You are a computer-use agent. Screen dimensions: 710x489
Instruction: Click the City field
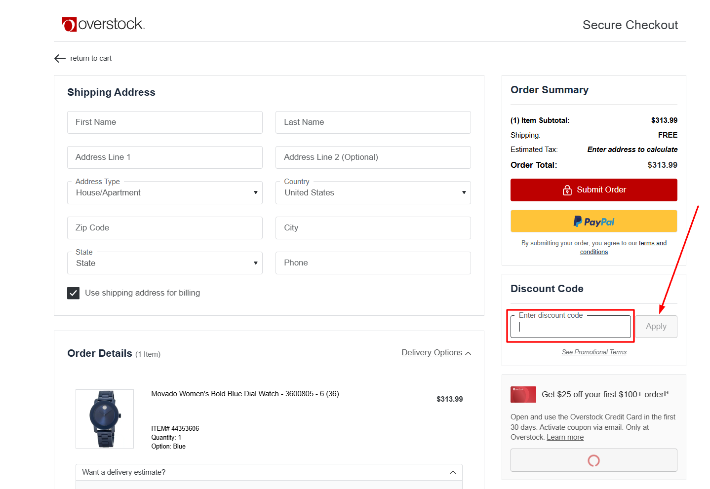click(x=373, y=228)
